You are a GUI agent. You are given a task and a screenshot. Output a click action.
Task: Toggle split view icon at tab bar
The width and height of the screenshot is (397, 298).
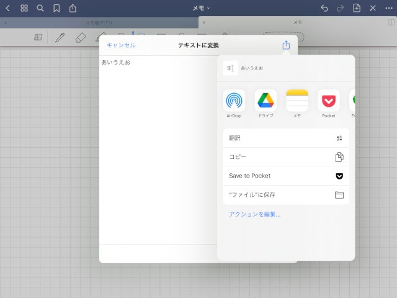click(391, 22)
